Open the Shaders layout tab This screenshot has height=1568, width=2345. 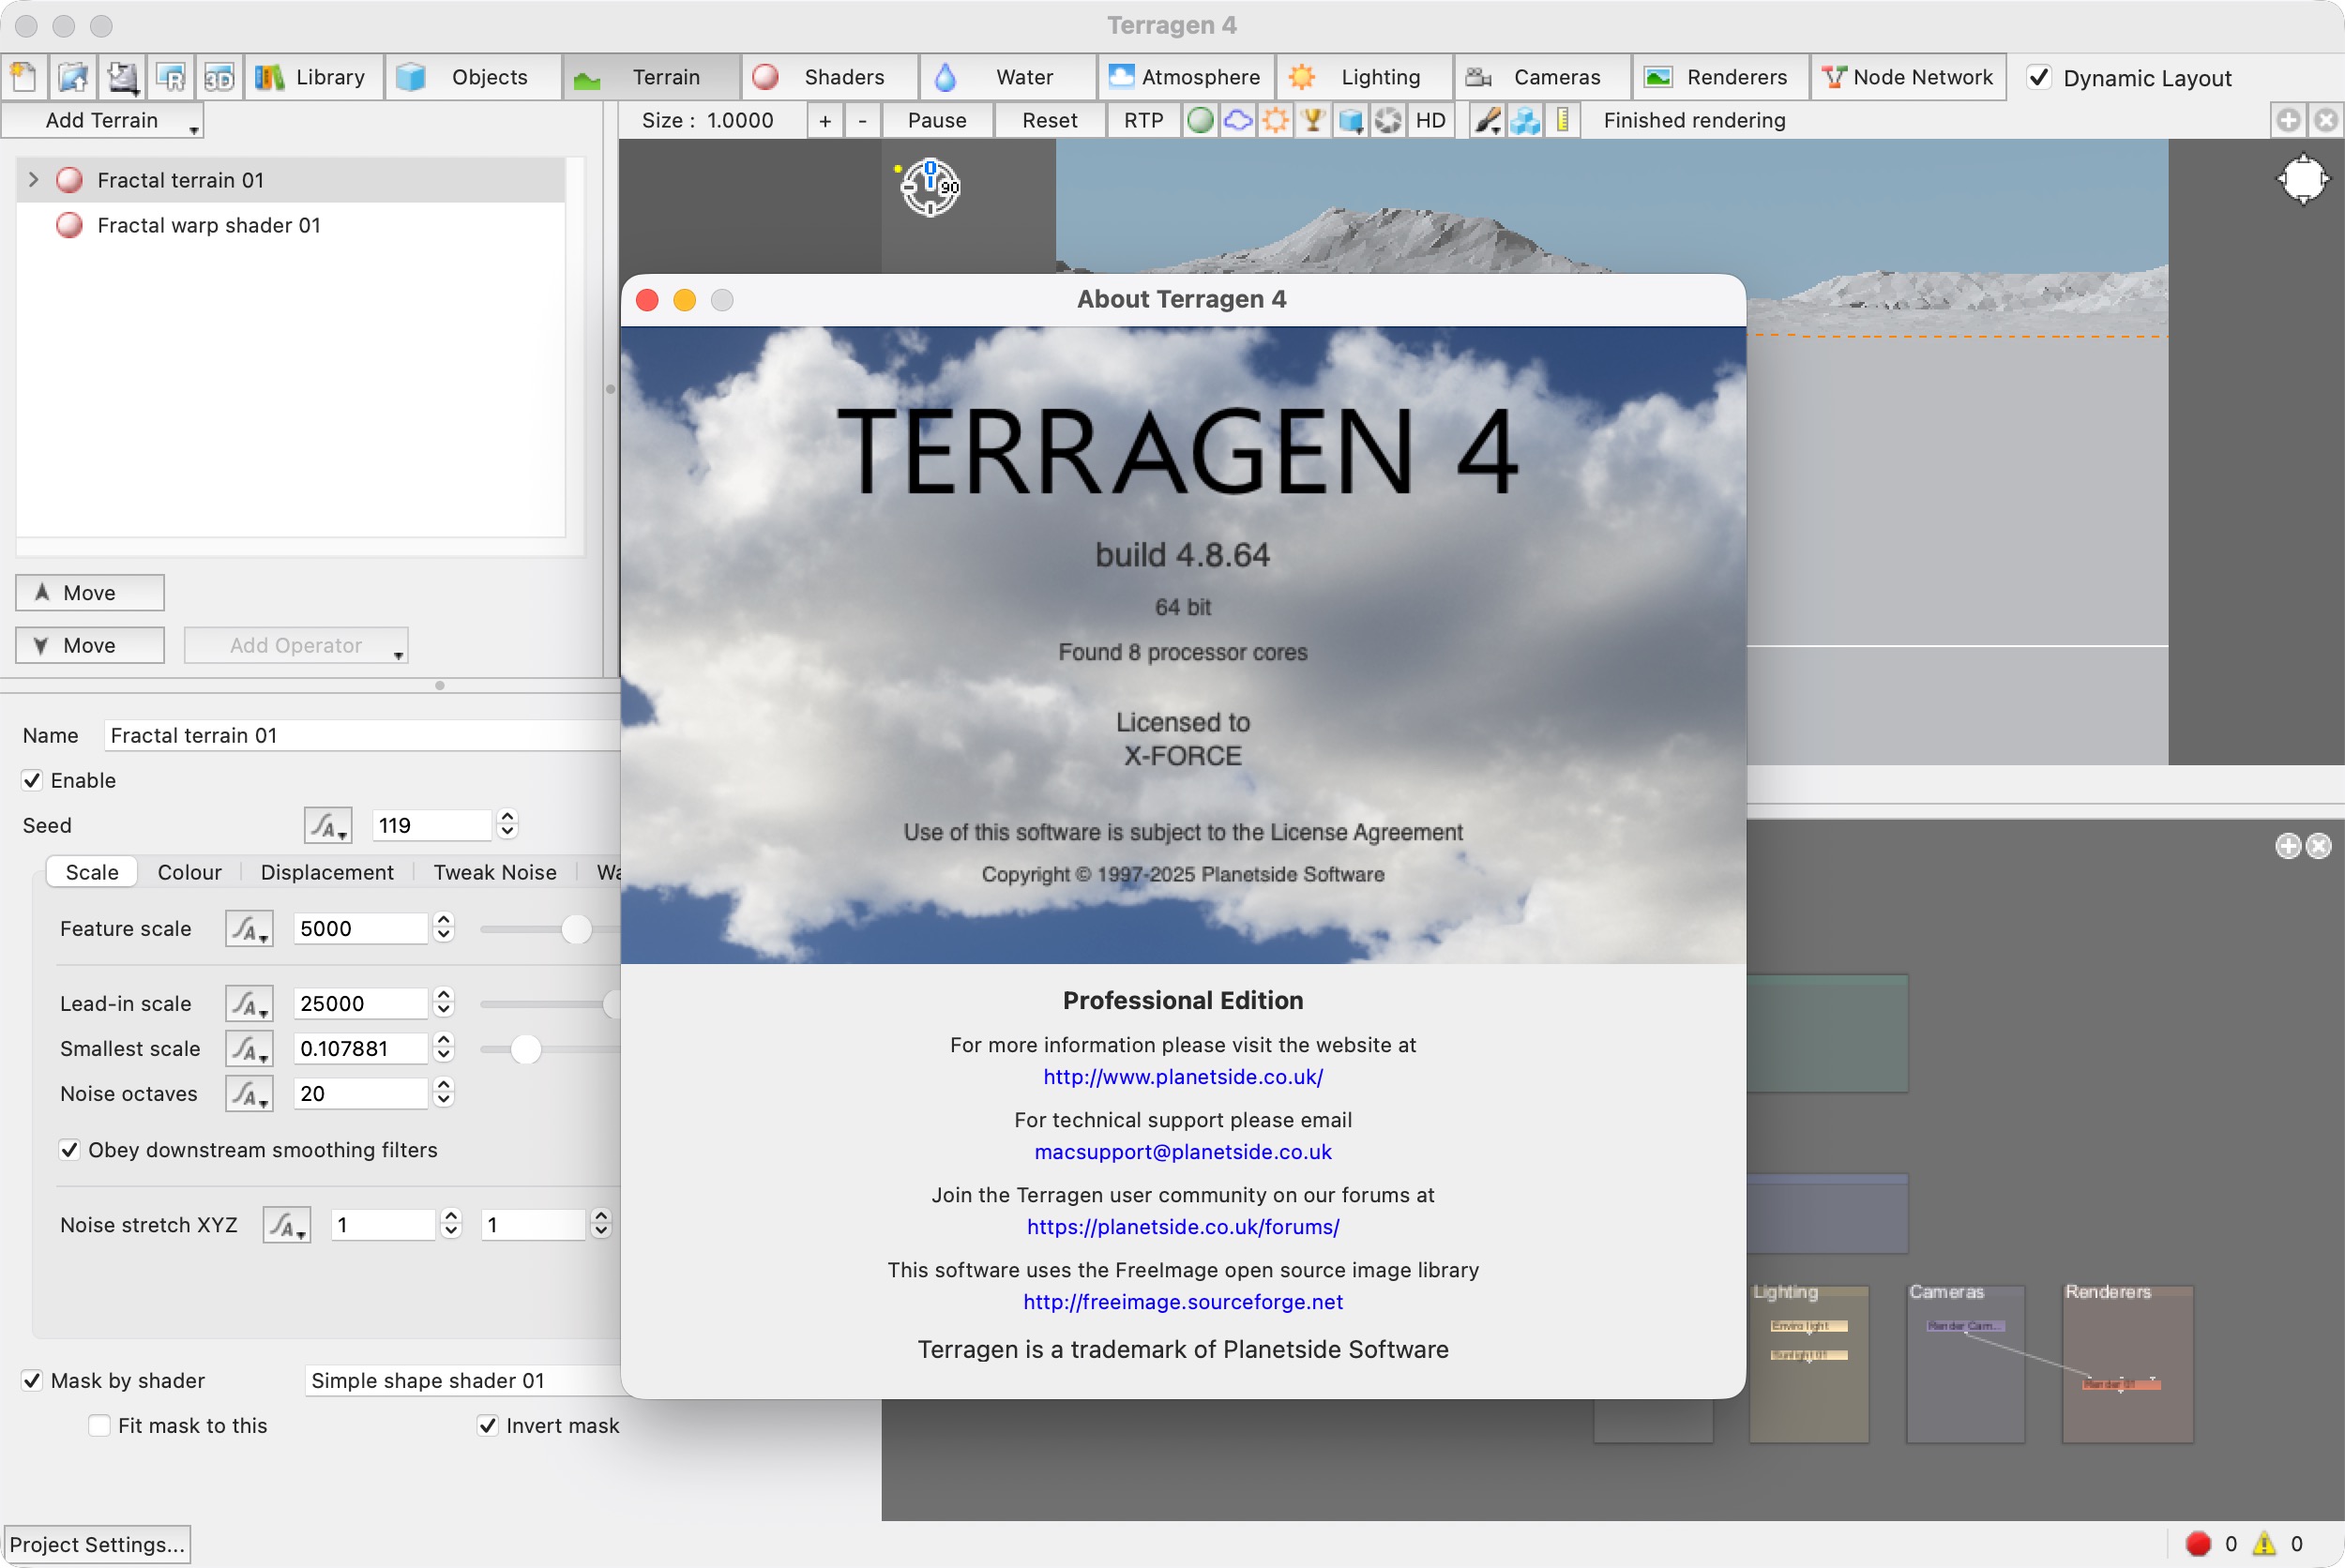tap(829, 77)
